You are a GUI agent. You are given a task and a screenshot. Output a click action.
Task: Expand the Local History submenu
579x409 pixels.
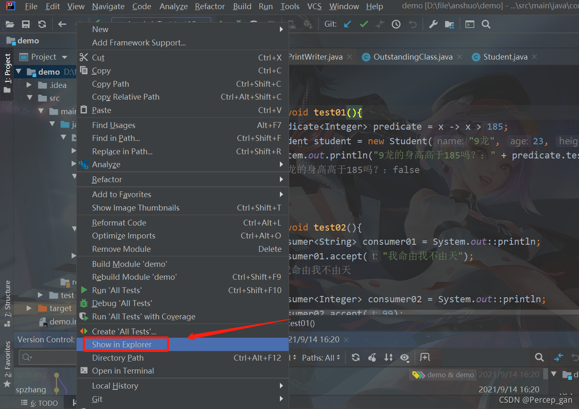(182, 386)
